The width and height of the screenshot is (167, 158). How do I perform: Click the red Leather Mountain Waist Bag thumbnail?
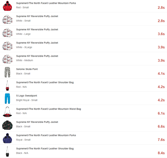tap(7, 112)
